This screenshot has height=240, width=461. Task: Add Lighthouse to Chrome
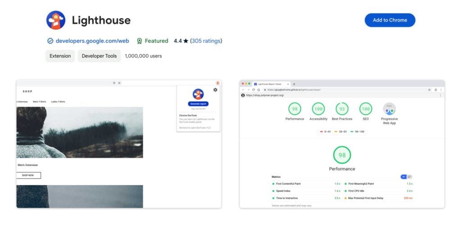(x=390, y=20)
